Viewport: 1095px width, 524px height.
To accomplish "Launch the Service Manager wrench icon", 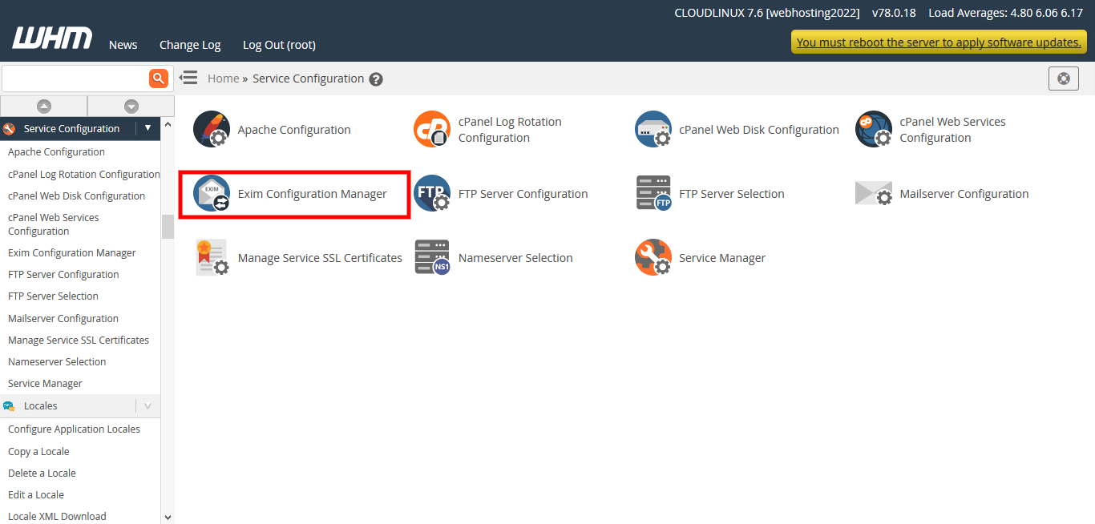I will (x=653, y=258).
